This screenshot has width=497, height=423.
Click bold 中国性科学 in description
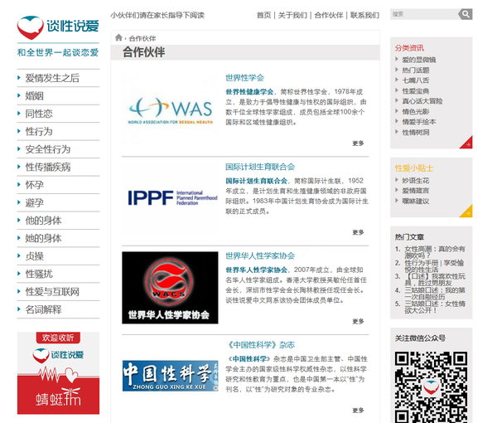[x=249, y=359]
